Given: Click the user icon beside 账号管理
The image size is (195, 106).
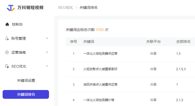Looking at the screenshot, I should coord(7,38).
